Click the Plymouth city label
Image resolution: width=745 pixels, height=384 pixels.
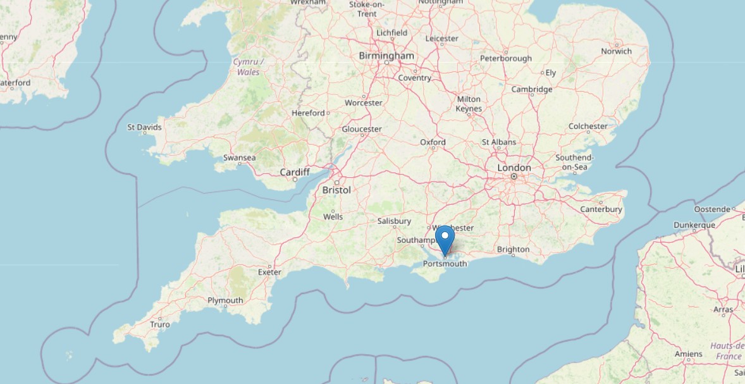[225, 300]
